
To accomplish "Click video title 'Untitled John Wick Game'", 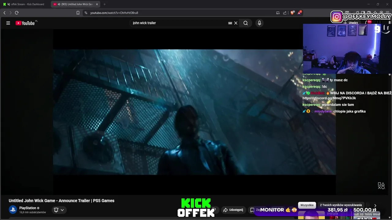I will point(62,201).
